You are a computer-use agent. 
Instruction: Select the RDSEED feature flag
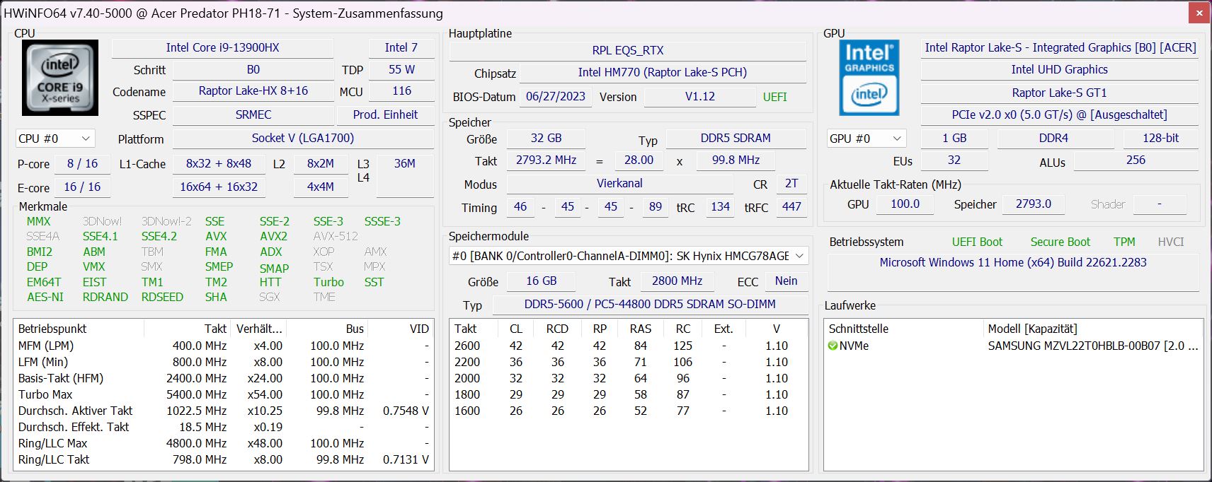click(162, 298)
